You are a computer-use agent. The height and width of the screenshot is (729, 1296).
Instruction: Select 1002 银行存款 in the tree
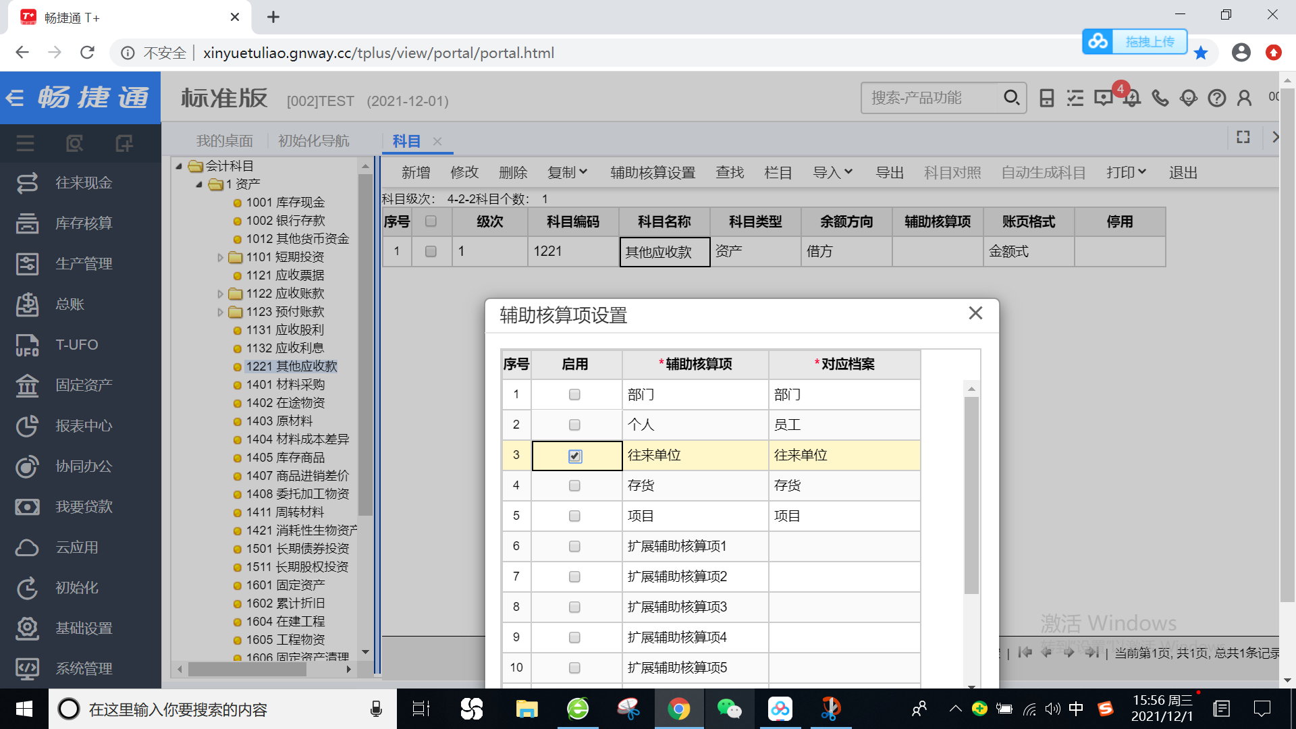click(x=285, y=221)
